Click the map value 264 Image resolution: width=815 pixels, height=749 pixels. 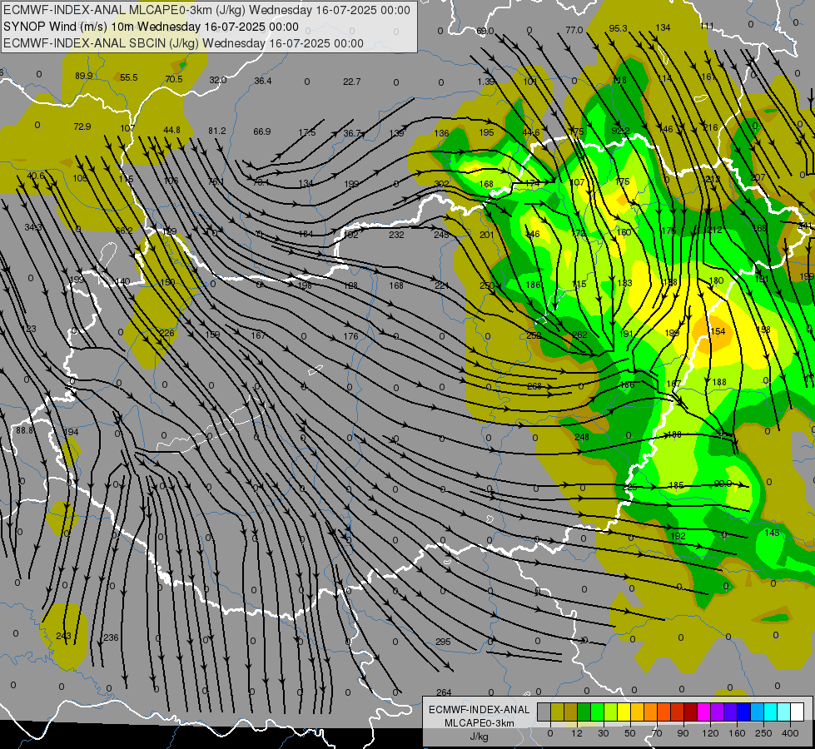(x=444, y=692)
